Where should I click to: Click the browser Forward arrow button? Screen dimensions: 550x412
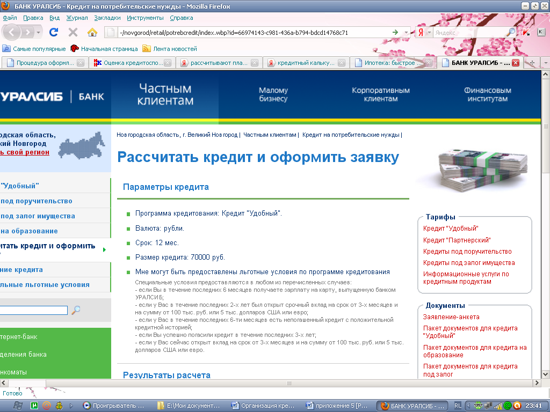tap(27, 33)
